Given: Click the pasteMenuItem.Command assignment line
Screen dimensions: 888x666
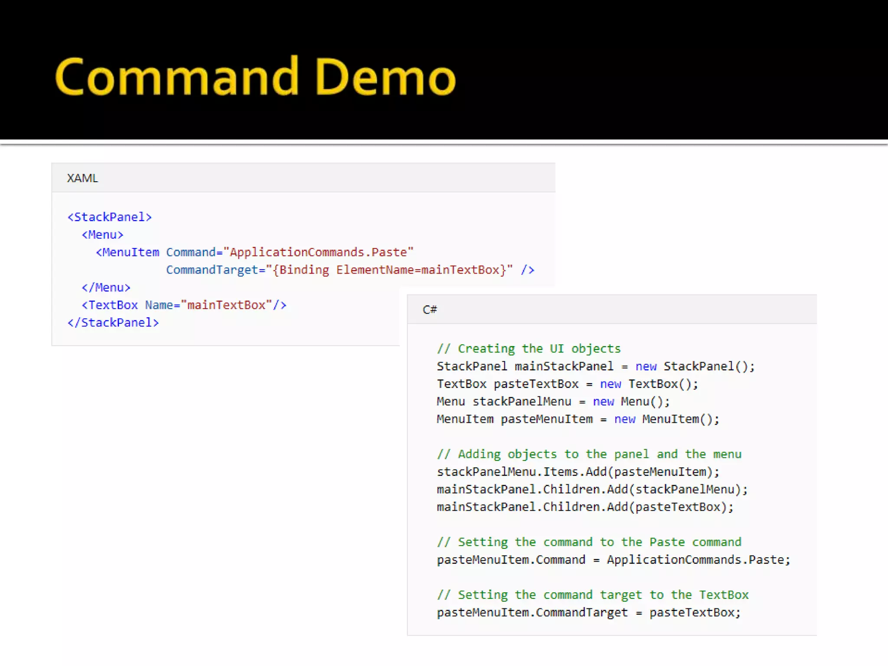Looking at the screenshot, I should 613,560.
